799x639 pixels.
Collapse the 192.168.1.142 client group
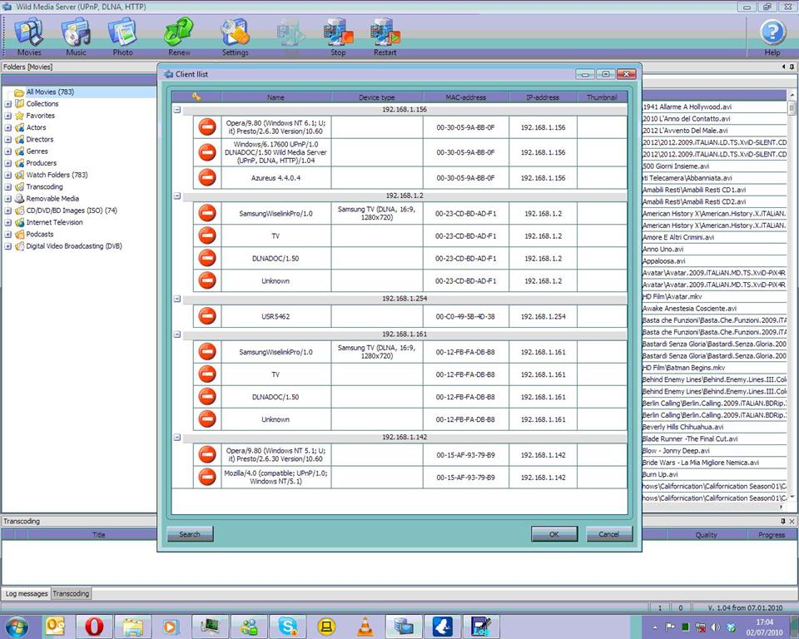click(176, 437)
